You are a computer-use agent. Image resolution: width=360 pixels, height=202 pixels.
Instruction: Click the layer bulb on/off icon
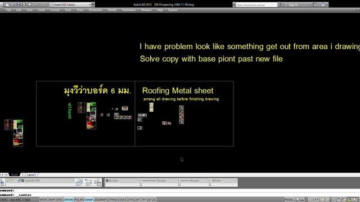click(x=7, y=181)
